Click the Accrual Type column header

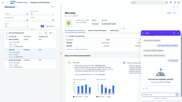point(13,37)
